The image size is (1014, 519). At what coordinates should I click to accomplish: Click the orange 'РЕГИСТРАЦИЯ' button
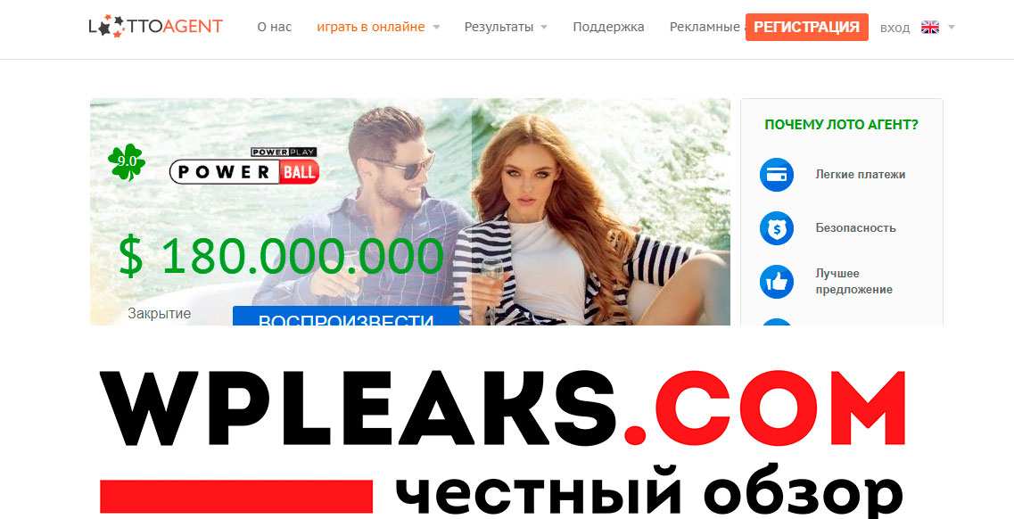[806, 27]
